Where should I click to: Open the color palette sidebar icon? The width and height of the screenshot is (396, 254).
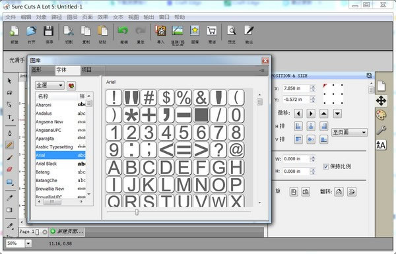coord(381,115)
